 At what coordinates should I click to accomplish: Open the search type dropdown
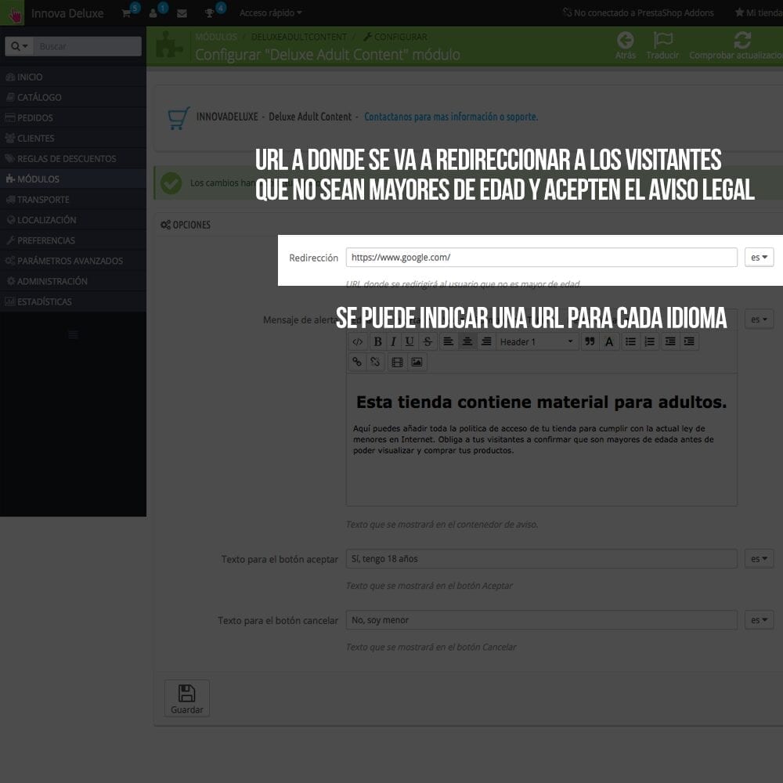click(20, 46)
